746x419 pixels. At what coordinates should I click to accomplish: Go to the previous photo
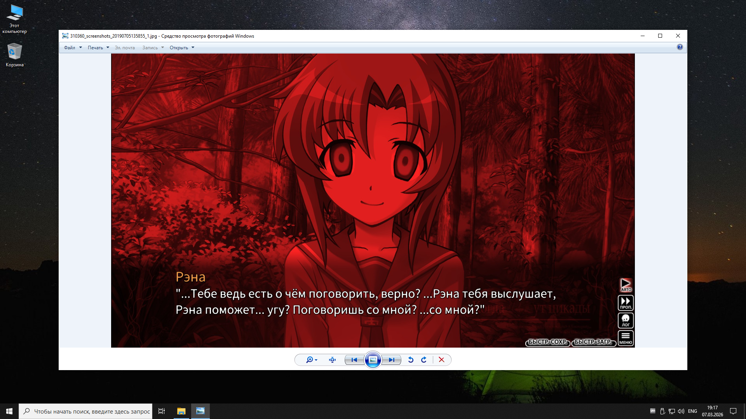[354, 360]
